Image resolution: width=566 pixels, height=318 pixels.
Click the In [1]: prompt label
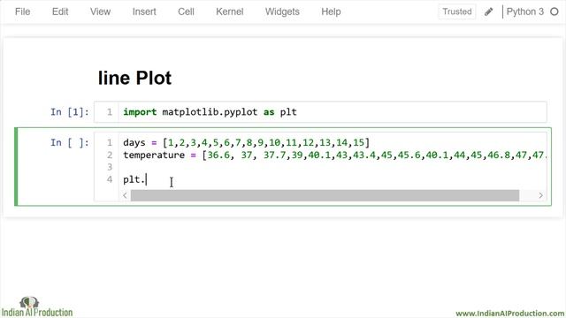(70, 112)
